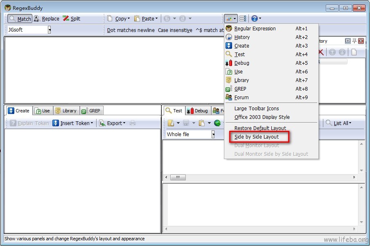
Task: Select the Match mode button
Action: pos(20,19)
